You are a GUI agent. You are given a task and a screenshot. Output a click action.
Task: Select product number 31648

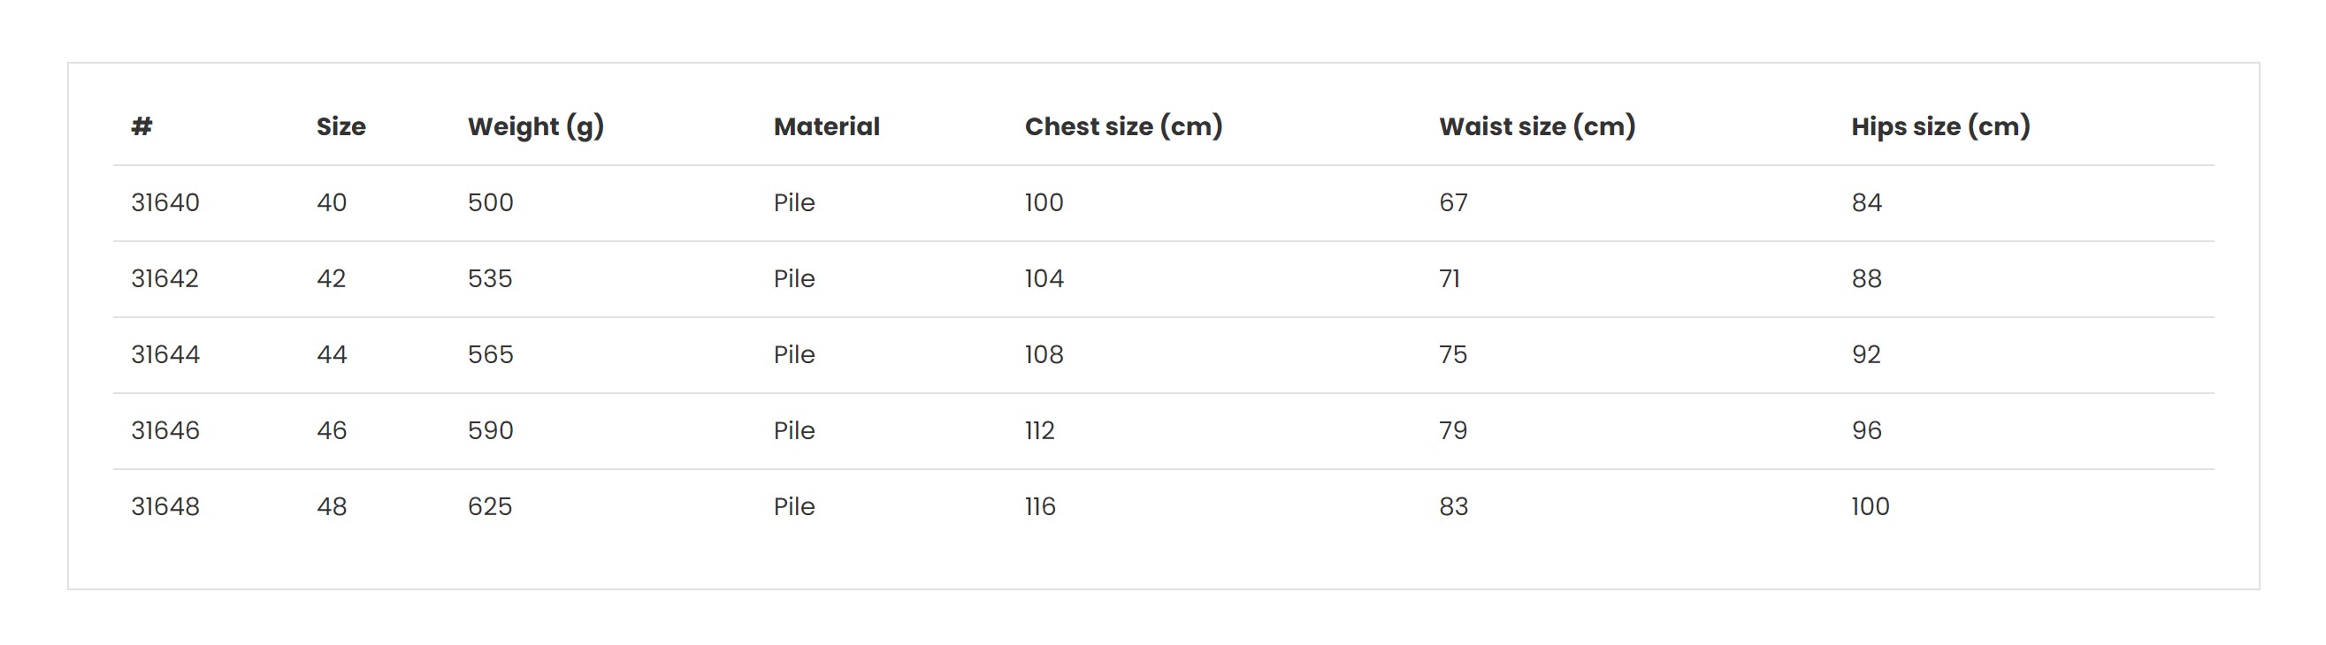[x=165, y=506]
